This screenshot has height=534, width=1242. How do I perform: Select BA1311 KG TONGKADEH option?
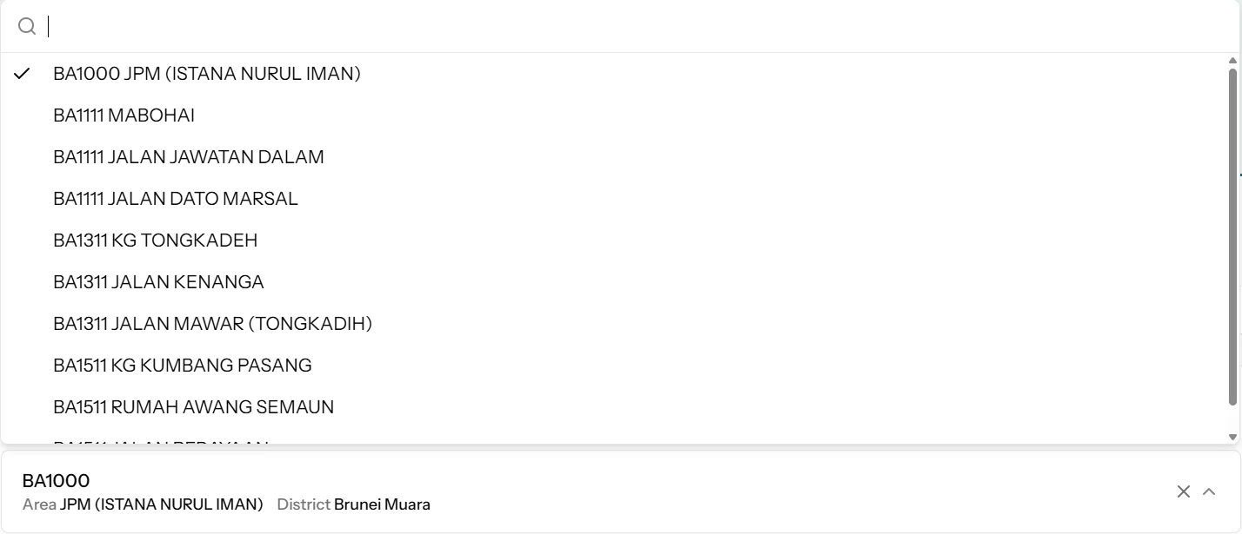coord(155,241)
